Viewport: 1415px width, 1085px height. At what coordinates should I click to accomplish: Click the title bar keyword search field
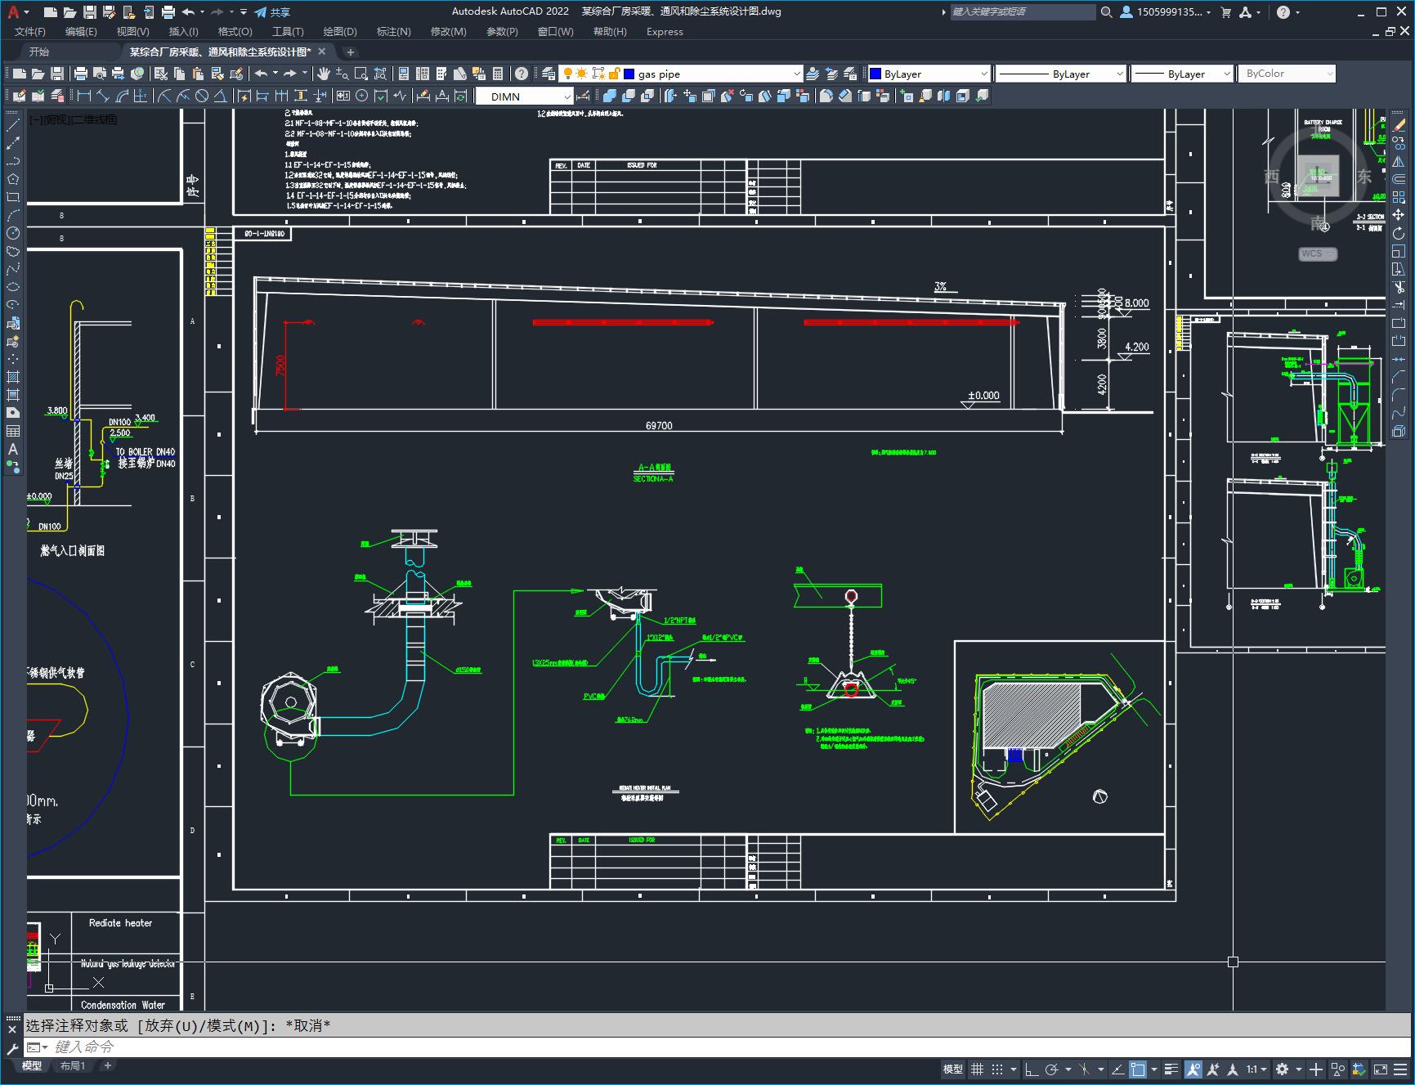point(1023,11)
